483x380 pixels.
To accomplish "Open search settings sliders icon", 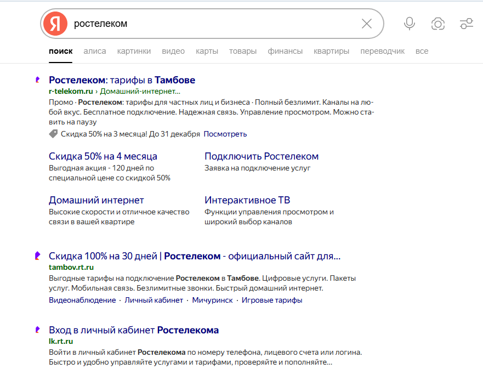I will click(x=467, y=24).
